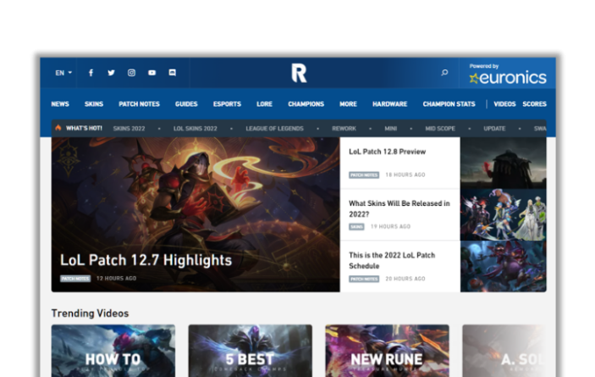Play the New Rune trending video
Viewport: 595px width, 377px height.
(x=387, y=351)
